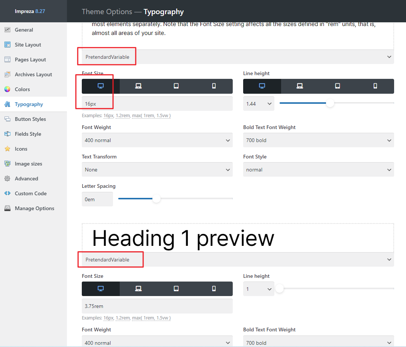Click the Pages Layout sidebar icon

coord(7,60)
